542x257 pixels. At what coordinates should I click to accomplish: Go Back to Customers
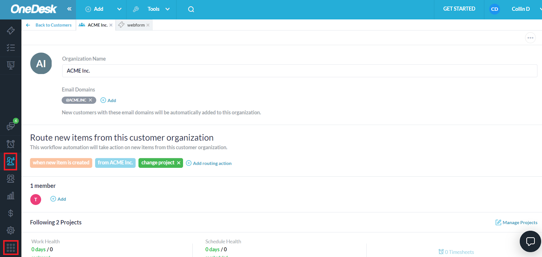pos(49,25)
